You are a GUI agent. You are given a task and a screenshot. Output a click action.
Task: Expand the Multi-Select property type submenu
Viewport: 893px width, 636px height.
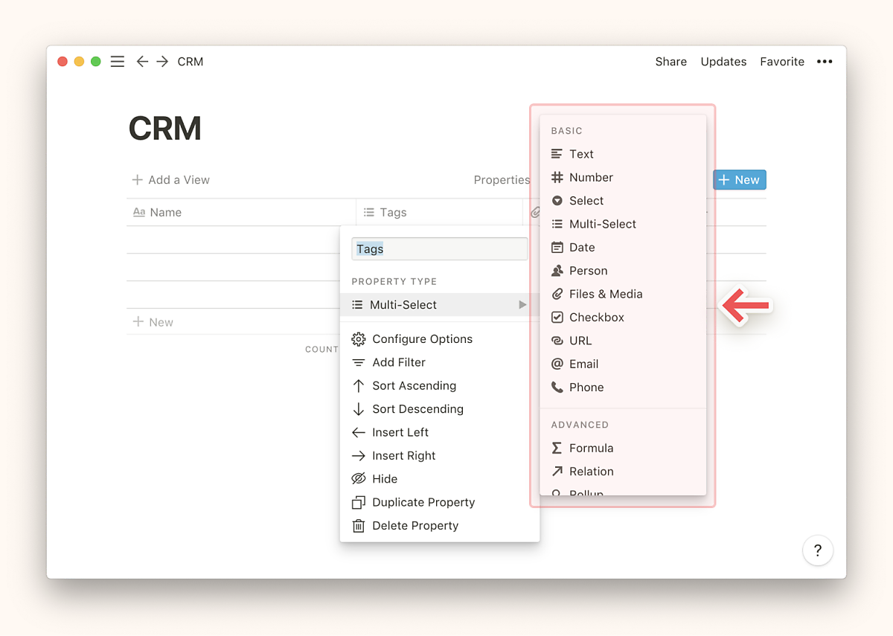tap(440, 305)
